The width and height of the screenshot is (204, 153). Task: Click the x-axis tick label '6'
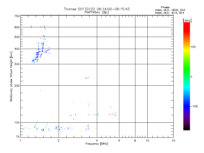(119, 141)
